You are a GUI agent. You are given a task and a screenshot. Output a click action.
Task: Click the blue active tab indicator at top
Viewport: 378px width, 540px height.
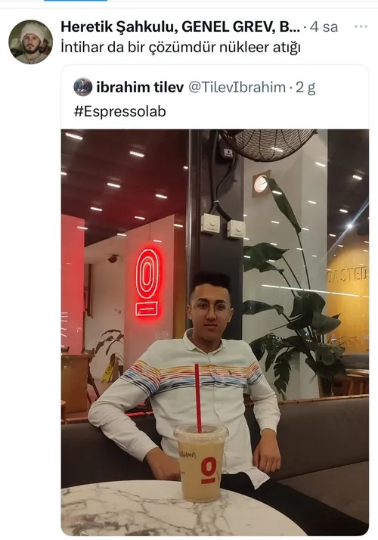[76, 1]
